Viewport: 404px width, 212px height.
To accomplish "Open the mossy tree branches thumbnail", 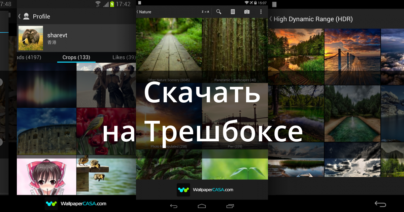I will [169, 165].
